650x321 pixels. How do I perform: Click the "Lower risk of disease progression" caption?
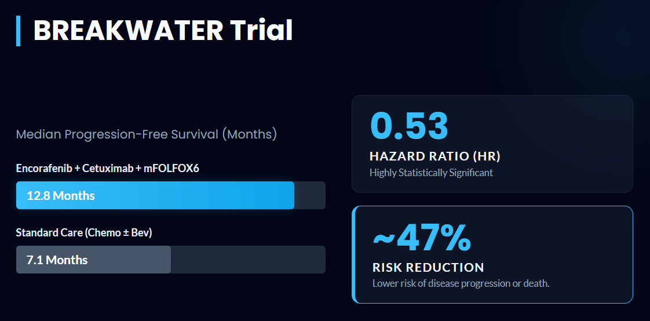461,283
